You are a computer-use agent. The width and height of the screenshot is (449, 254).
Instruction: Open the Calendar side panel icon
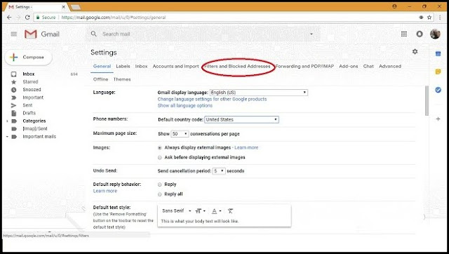point(438,53)
